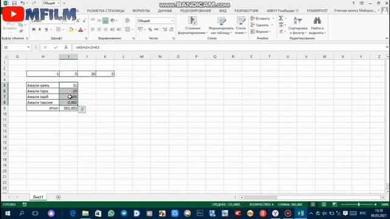Click Формат cells button

tap(261, 32)
